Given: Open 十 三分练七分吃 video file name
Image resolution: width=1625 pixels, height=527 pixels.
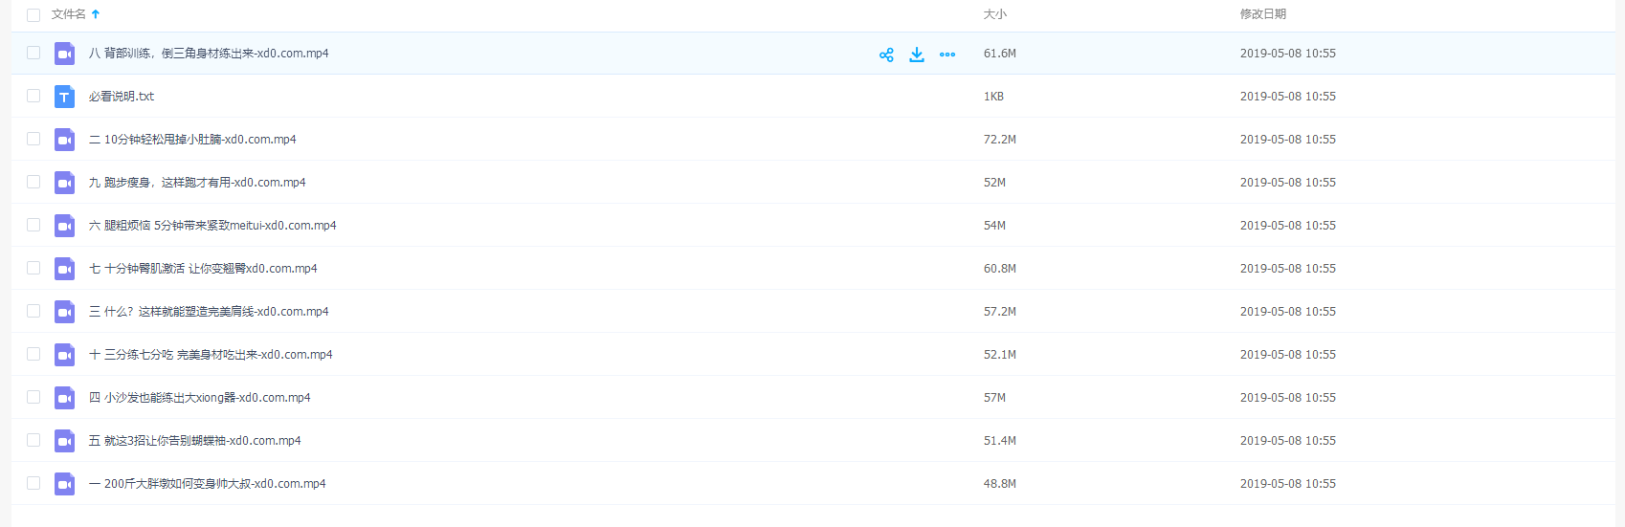Looking at the screenshot, I should 211,355.
